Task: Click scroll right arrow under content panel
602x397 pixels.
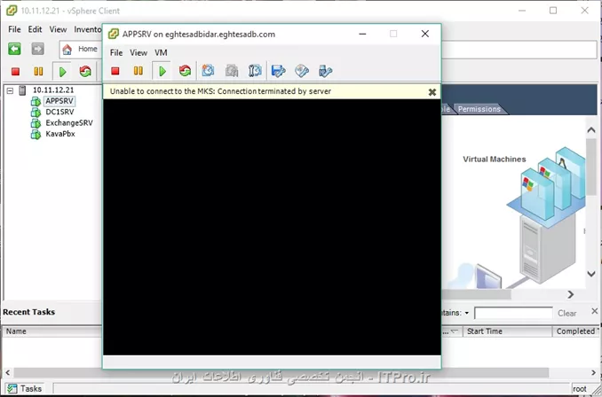Action: coord(571,294)
